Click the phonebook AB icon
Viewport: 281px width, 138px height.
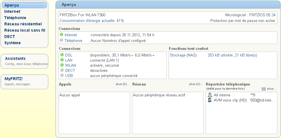264,89
